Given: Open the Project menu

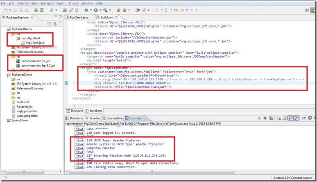Looking at the screenshot, I should coord(73,3).
